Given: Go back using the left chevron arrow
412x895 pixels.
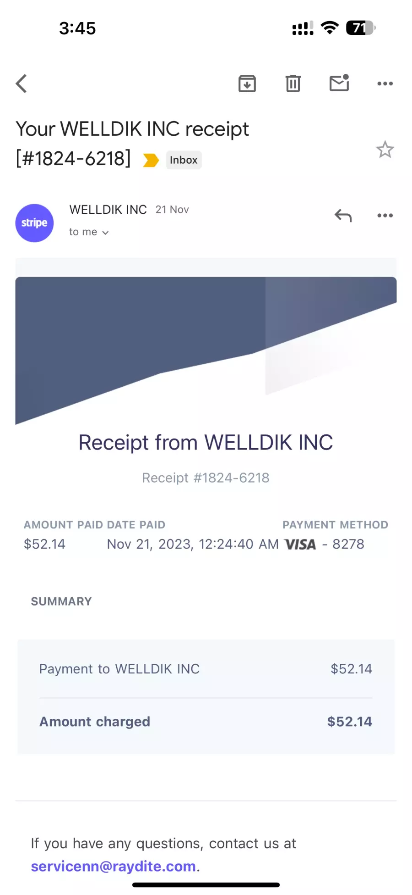Looking at the screenshot, I should click(x=22, y=83).
